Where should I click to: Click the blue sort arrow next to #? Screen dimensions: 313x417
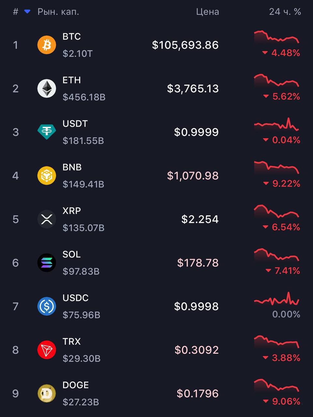[x=27, y=12]
